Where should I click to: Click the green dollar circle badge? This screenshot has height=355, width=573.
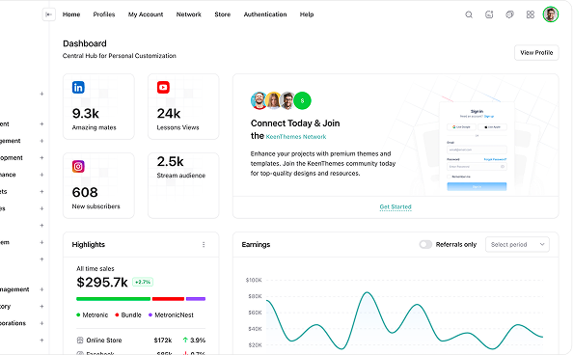302,100
